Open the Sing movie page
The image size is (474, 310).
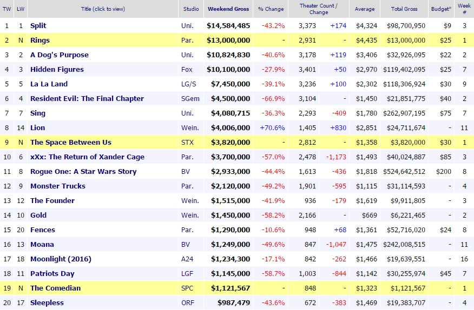click(x=38, y=113)
